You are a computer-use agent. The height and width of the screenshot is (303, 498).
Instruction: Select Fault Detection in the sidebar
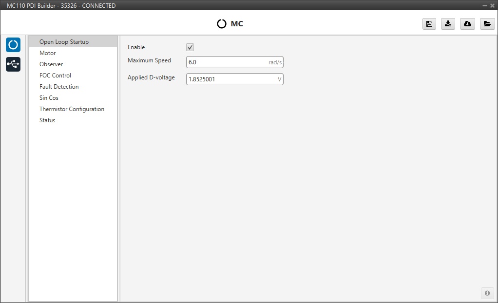(x=59, y=87)
